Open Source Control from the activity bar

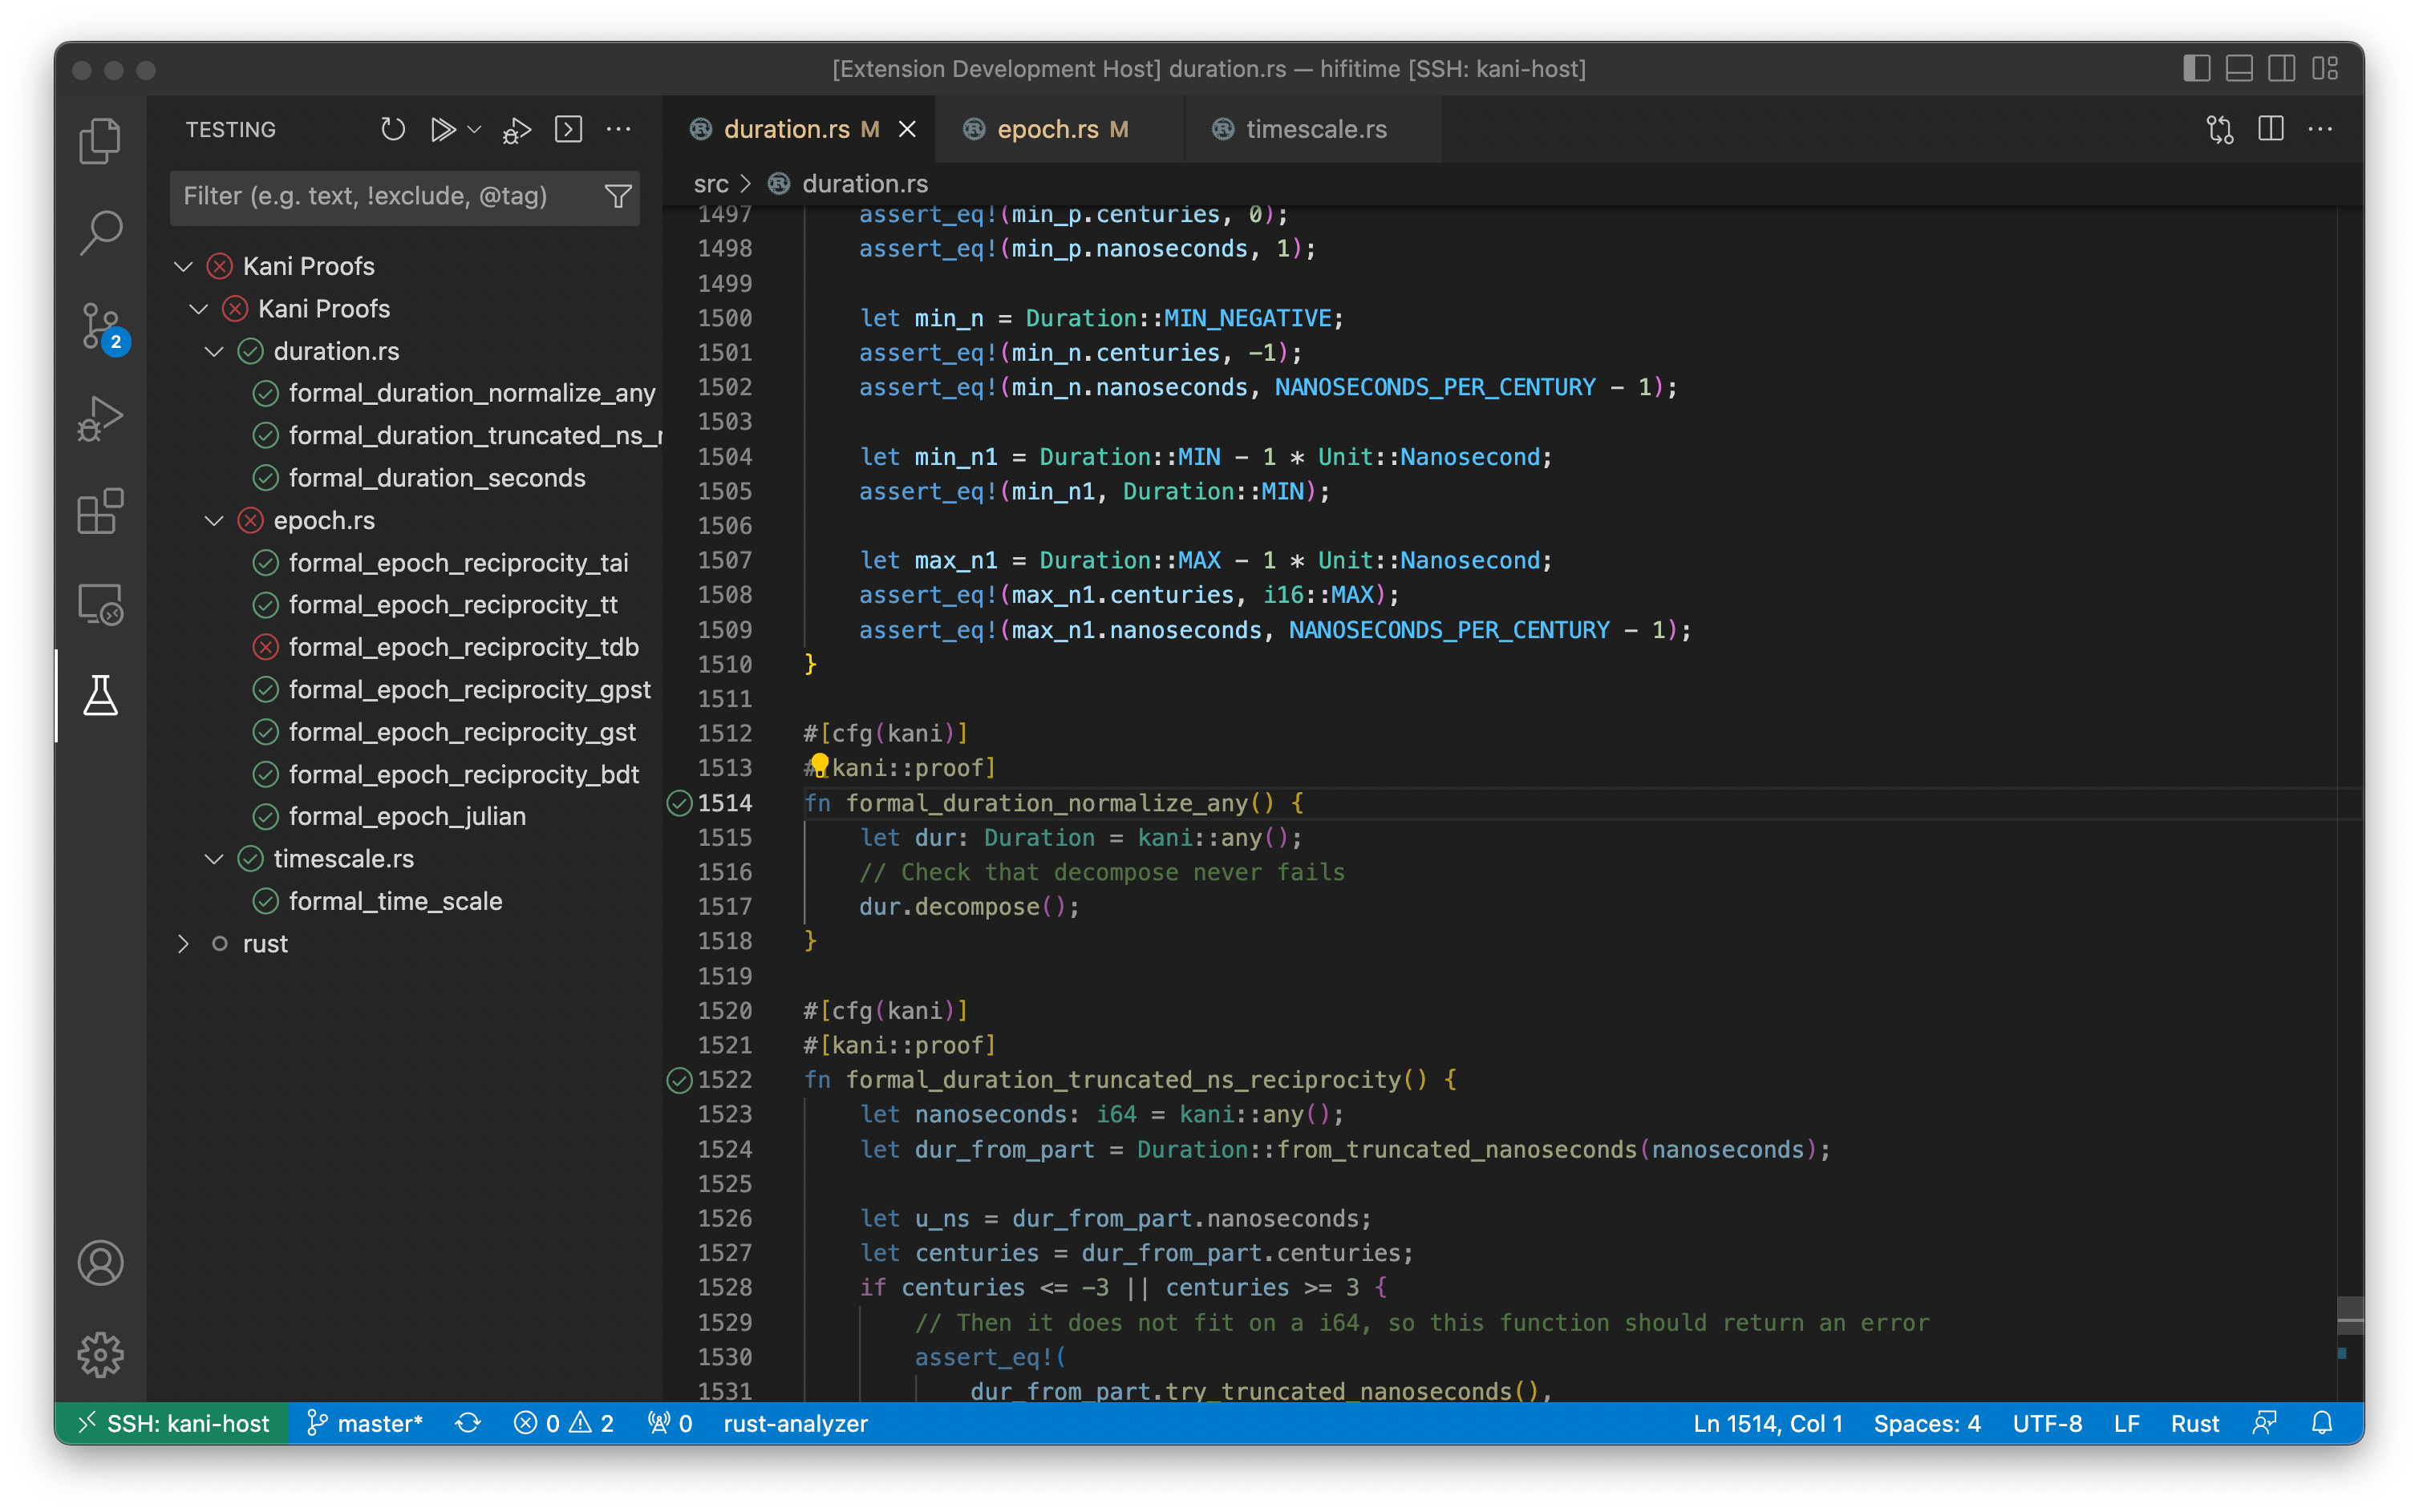click(100, 326)
